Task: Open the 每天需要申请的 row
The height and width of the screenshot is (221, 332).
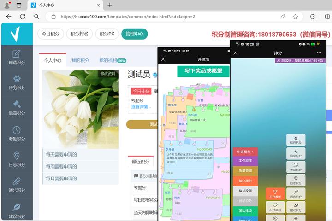Action: pos(80,154)
